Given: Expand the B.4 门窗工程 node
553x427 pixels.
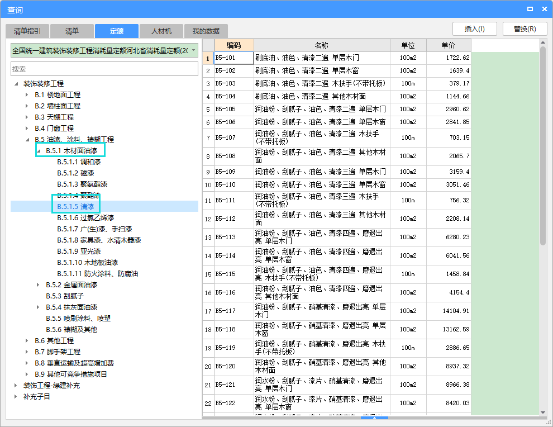Looking at the screenshot, I should [27, 129].
